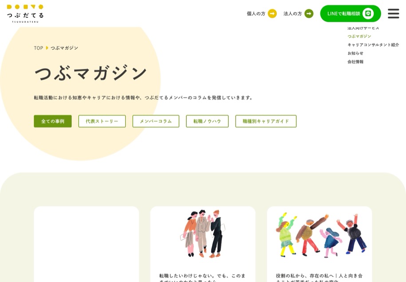This screenshot has height=282, width=406.
Task: Open article titled 転職したいわけじゃない
Action: 202,278
